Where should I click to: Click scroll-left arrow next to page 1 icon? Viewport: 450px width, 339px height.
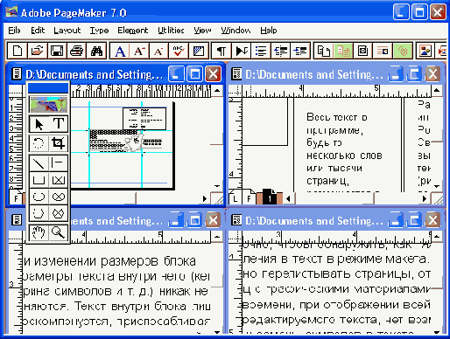click(288, 198)
